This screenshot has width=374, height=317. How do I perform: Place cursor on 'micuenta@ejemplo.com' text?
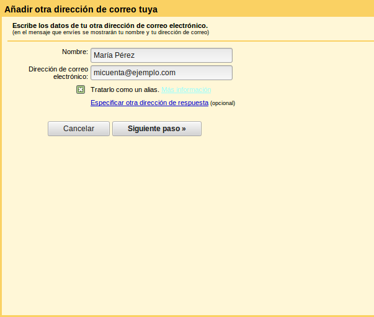click(x=135, y=73)
